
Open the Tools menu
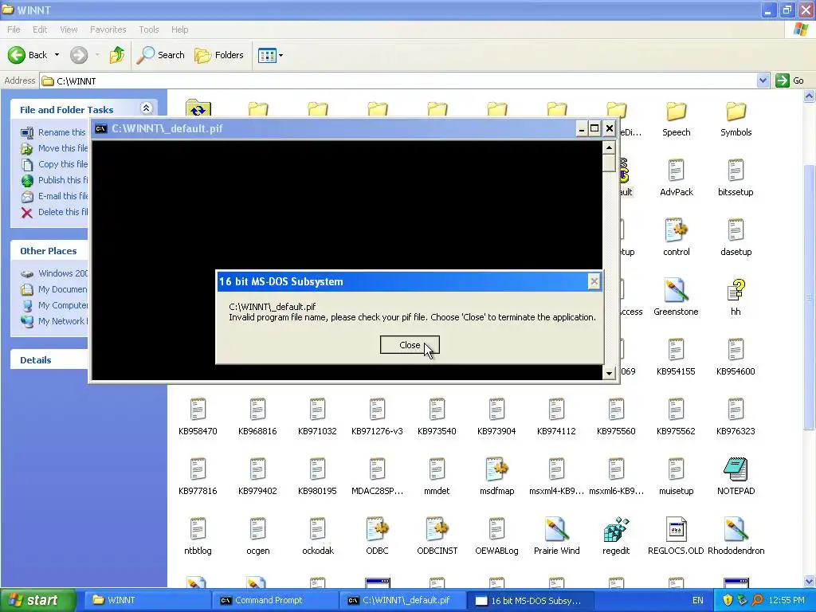pos(148,29)
